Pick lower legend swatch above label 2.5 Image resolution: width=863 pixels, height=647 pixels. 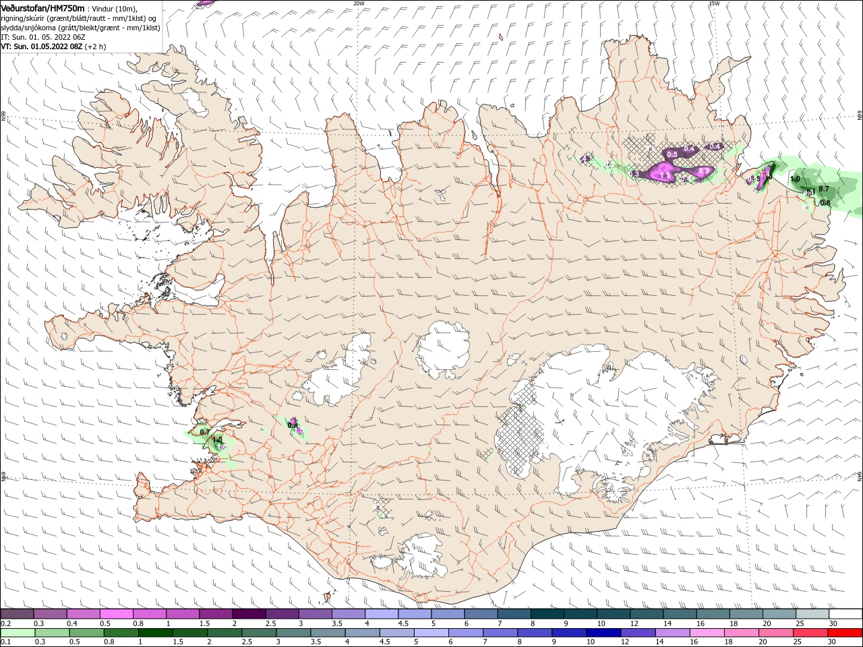click(259, 633)
